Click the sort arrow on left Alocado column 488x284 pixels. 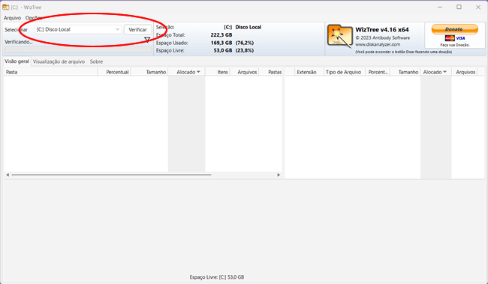tap(198, 72)
